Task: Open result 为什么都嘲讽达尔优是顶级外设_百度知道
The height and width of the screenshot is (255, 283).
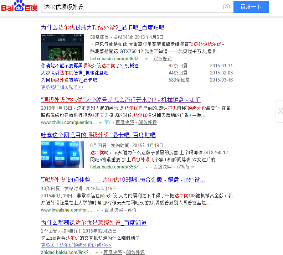Action: (x=94, y=223)
